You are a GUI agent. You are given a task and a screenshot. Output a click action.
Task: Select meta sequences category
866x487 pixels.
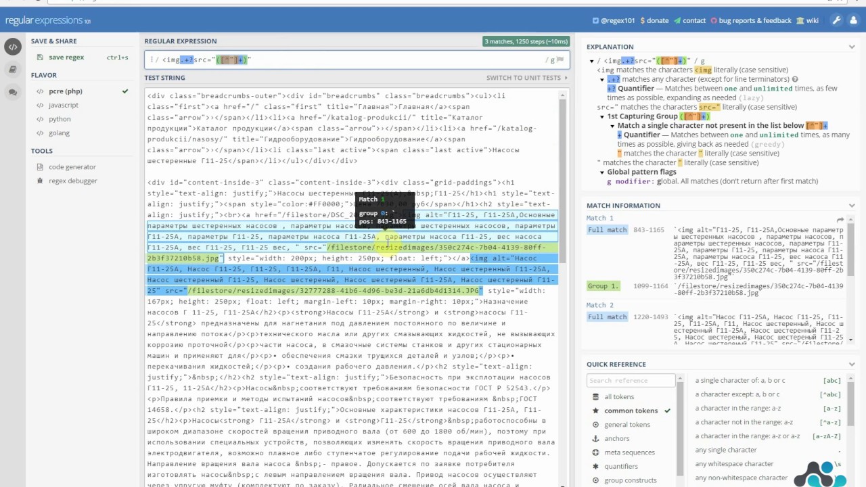629,453
